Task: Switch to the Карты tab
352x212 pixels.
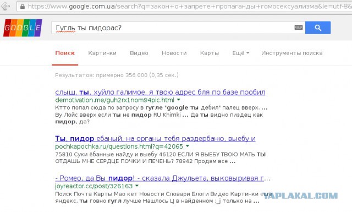Action: point(210,53)
